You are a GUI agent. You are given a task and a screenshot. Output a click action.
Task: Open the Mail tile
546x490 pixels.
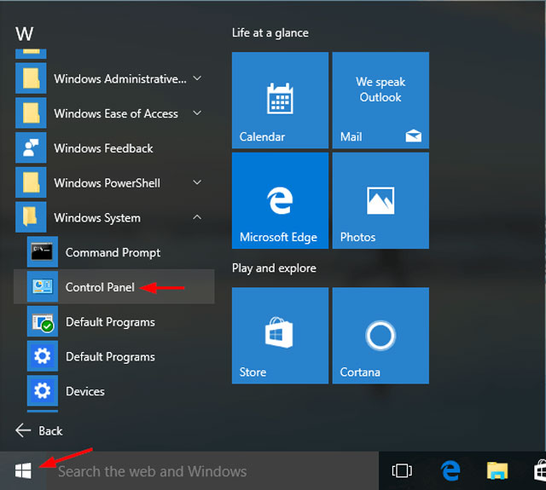[x=380, y=101]
